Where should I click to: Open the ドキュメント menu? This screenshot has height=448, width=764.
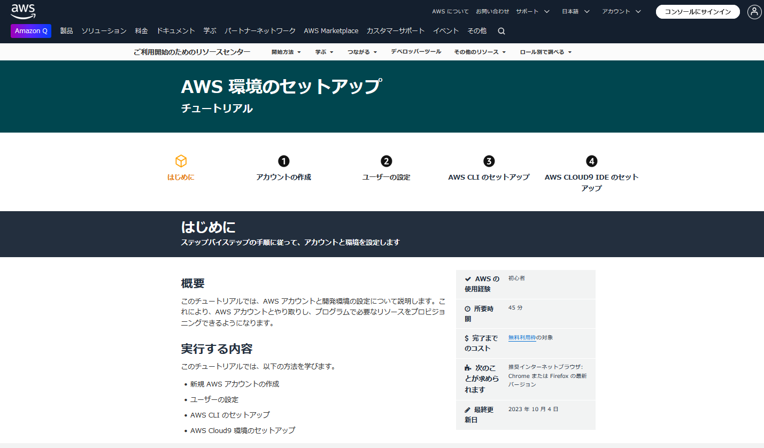click(x=176, y=31)
